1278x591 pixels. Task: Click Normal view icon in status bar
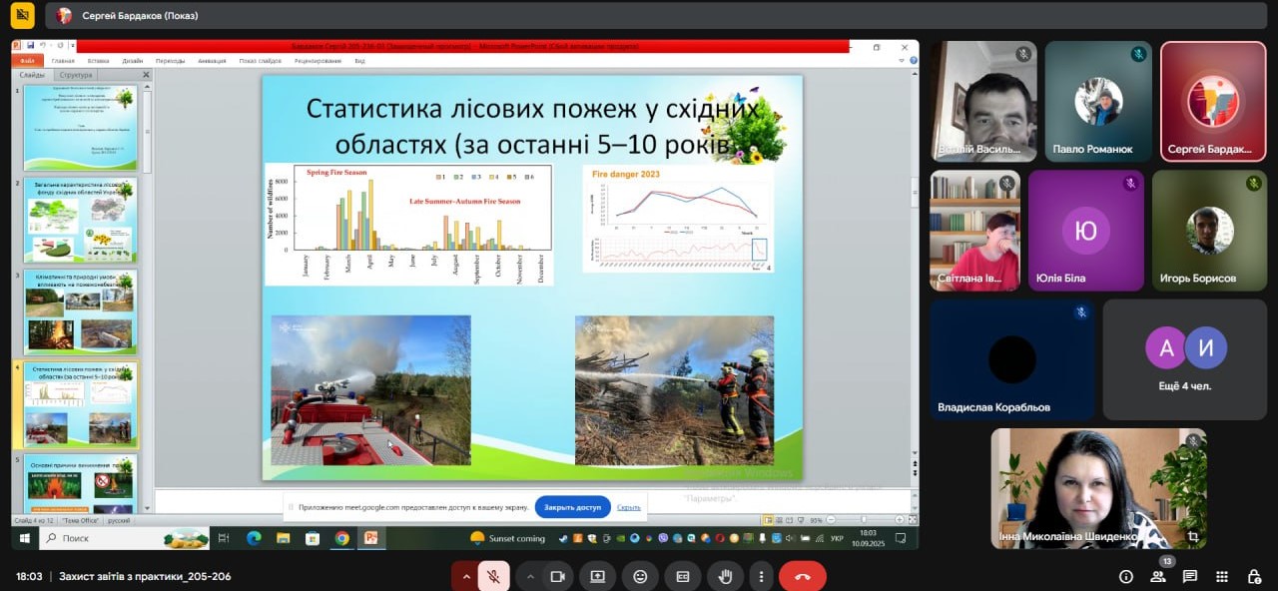768,520
